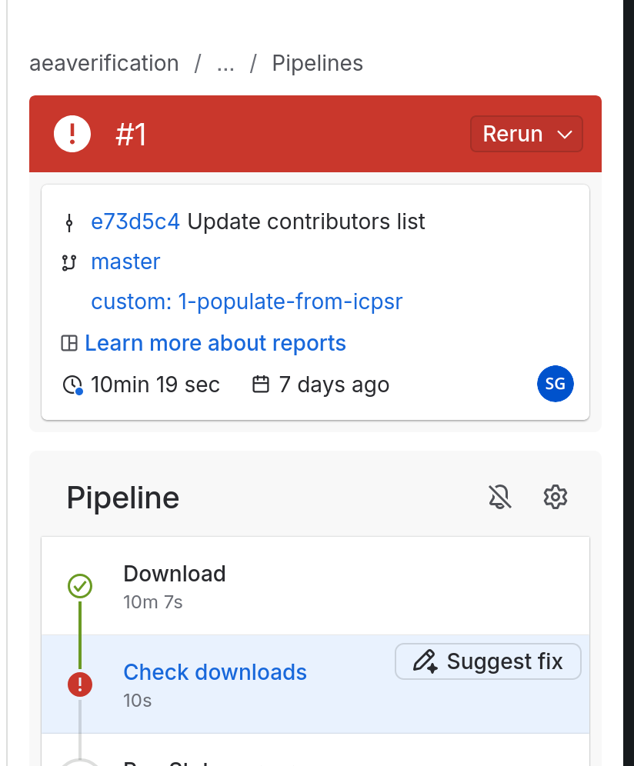Click the green success check icon for Download
Screen dimensions: 634x766
click(x=80, y=586)
